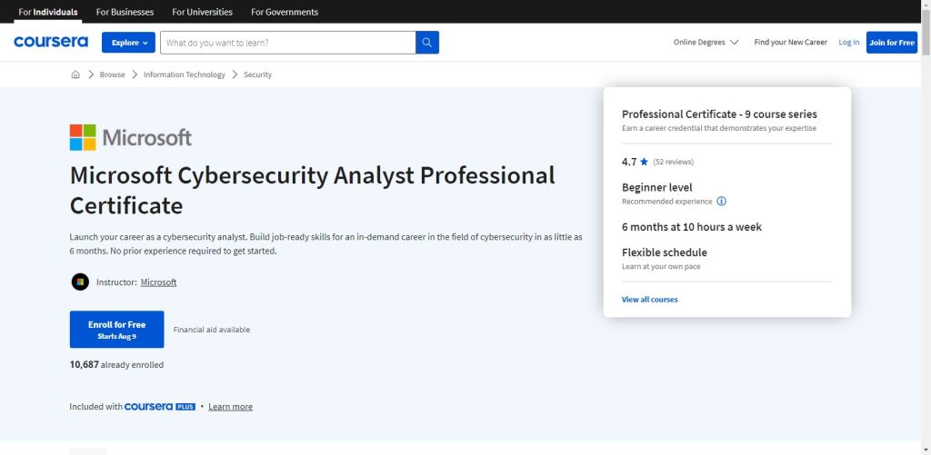Click the Log In link
This screenshot has height=455, width=931.
point(848,43)
